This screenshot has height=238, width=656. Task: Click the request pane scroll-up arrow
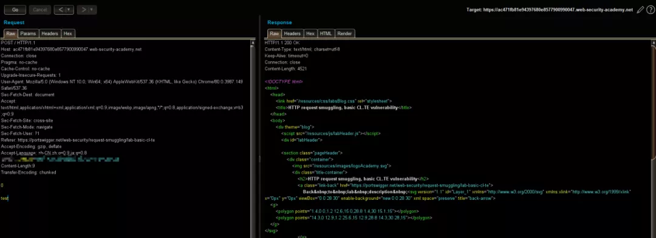[253, 43]
